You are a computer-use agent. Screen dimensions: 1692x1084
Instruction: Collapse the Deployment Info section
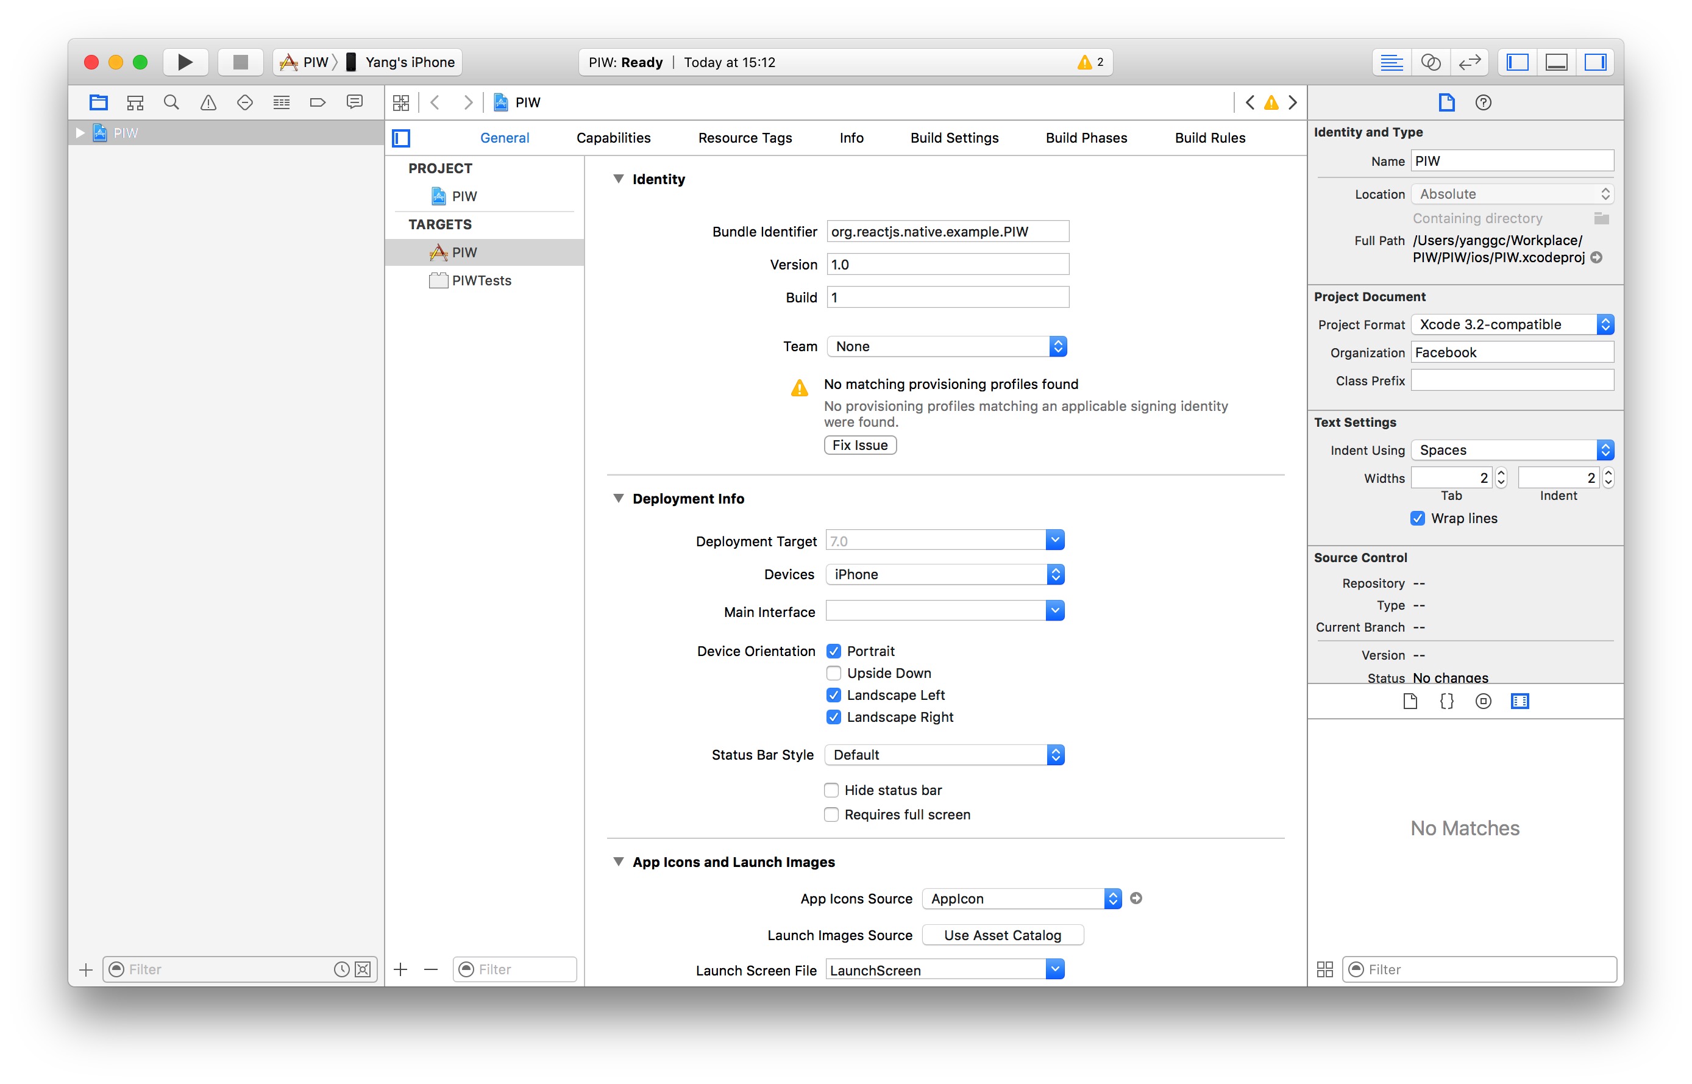click(x=619, y=498)
